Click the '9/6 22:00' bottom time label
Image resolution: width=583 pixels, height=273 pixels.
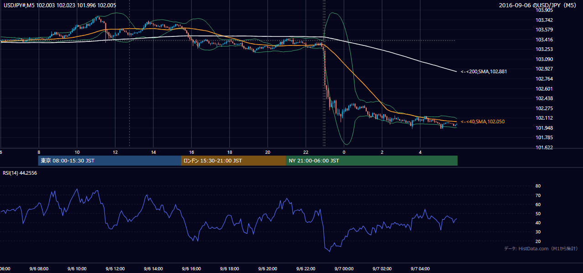[306, 269]
